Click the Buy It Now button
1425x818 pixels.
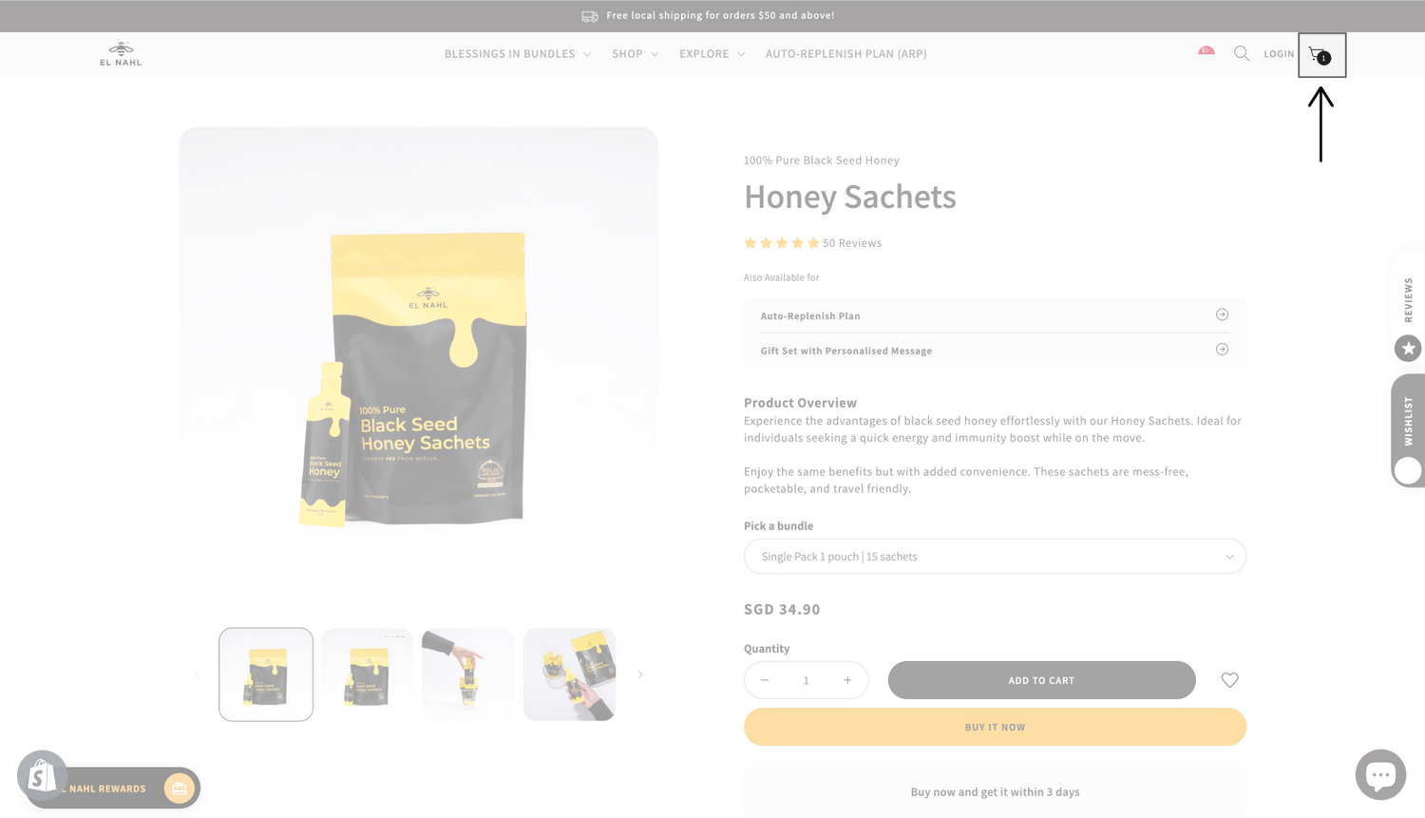[995, 727]
